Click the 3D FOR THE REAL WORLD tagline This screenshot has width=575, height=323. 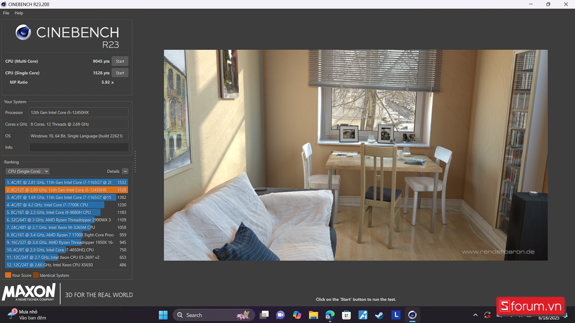point(99,295)
